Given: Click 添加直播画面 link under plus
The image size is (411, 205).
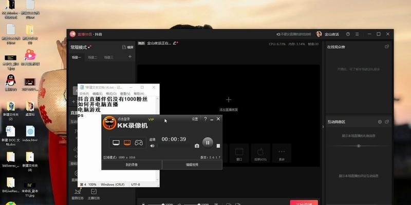Looking at the screenshot, I should coord(229,110).
